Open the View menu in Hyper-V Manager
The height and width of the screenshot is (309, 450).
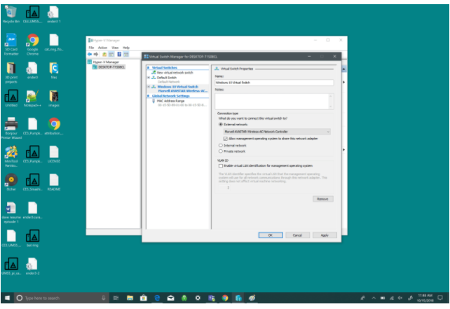[115, 48]
